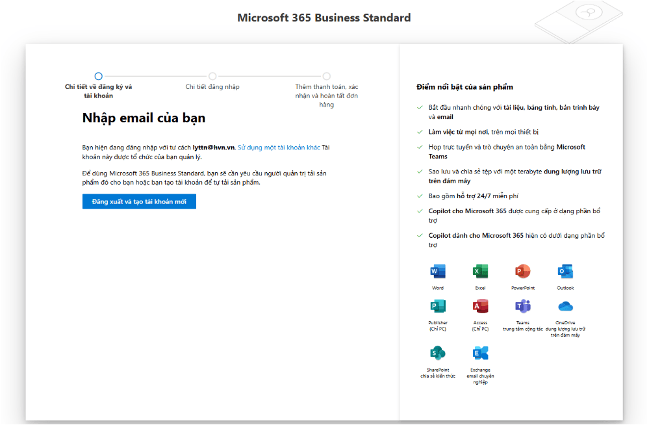Image resolution: width=649 pixels, height=425 pixels.
Task: Click the Word app icon
Action: 437,272
